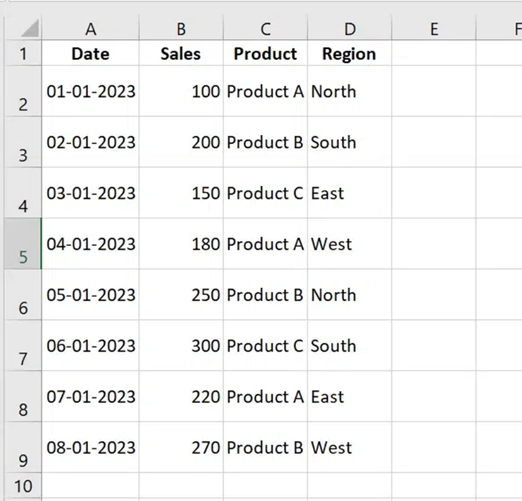Select column B header
The height and width of the screenshot is (501, 522).
tap(181, 27)
